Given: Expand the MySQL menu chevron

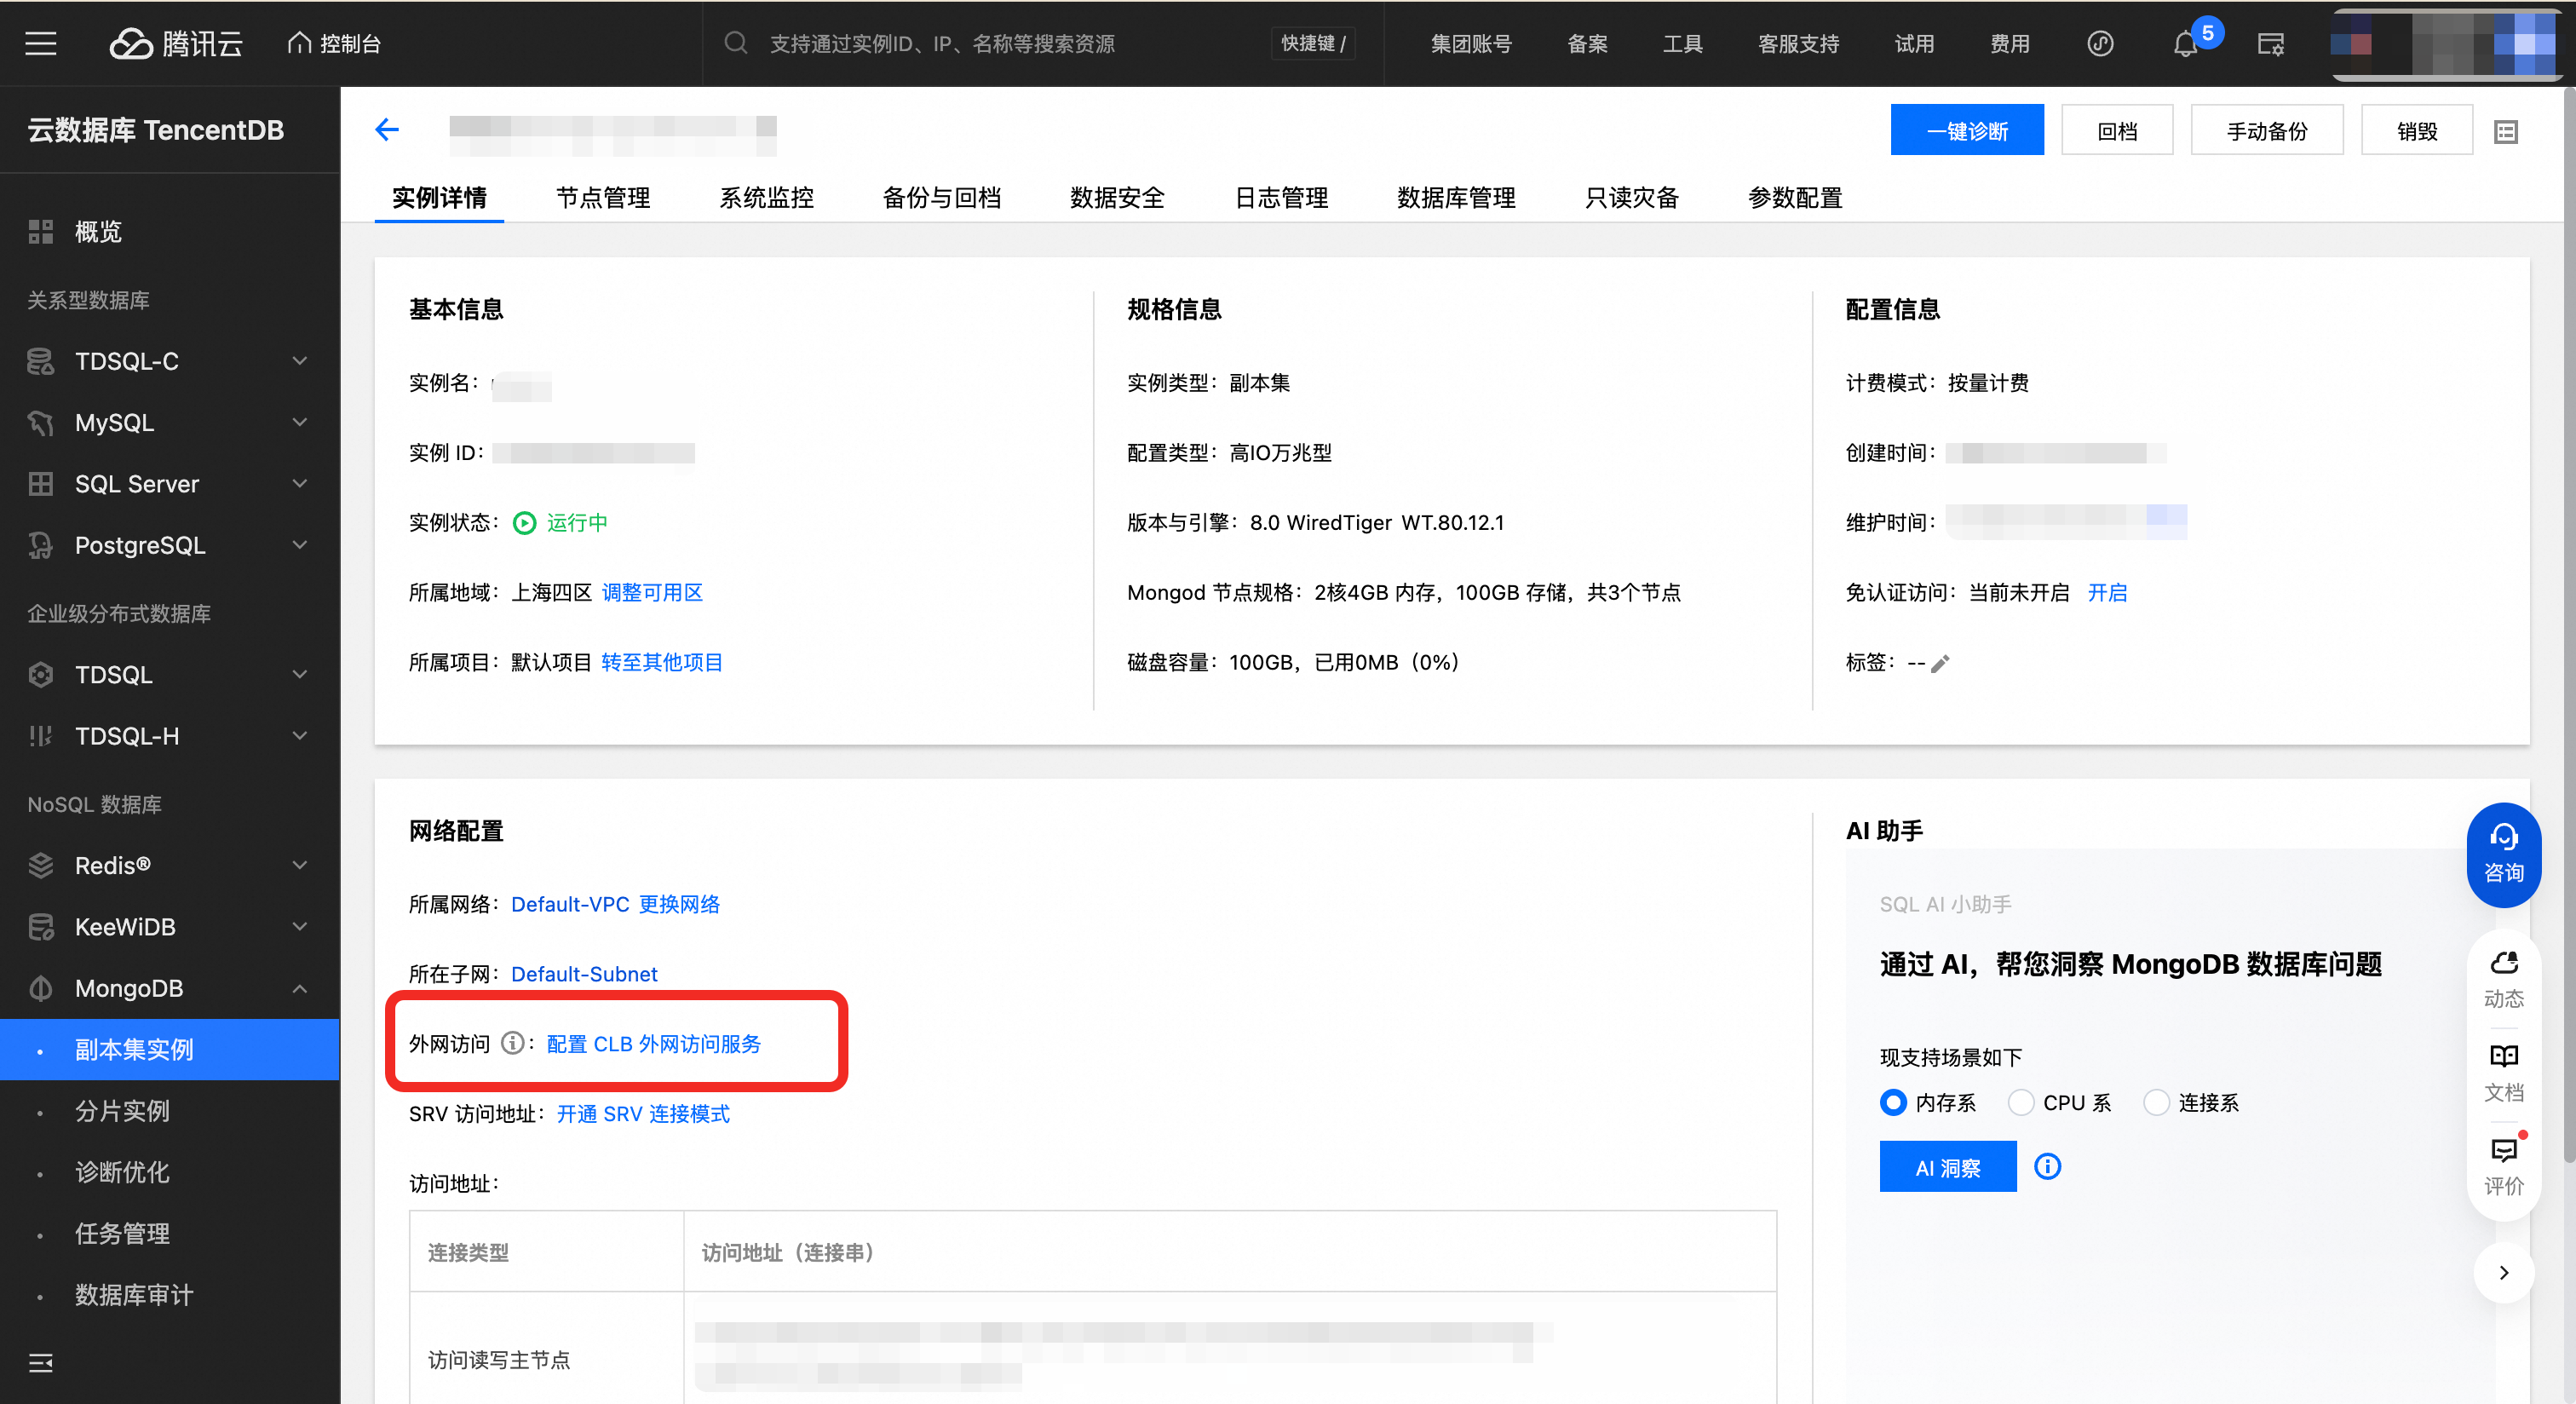Looking at the screenshot, I should point(299,422).
